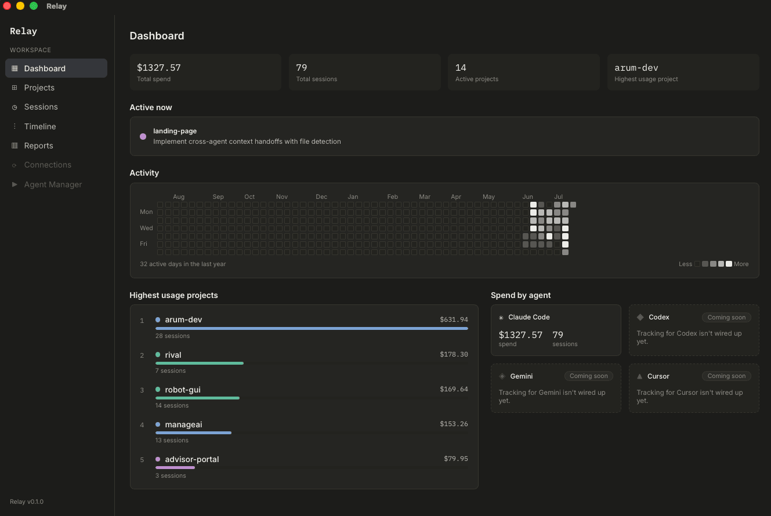771x516 pixels.
Task: Click the $153.26 amount
Action: tap(454, 424)
